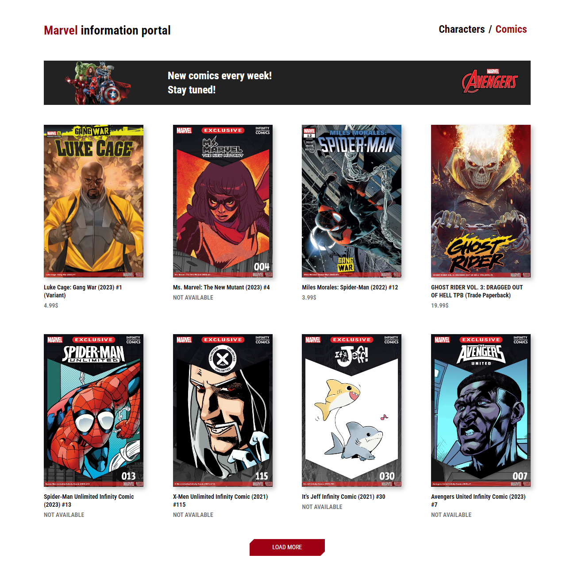
Task: Open the Characters navigation link
Action: [x=462, y=29]
